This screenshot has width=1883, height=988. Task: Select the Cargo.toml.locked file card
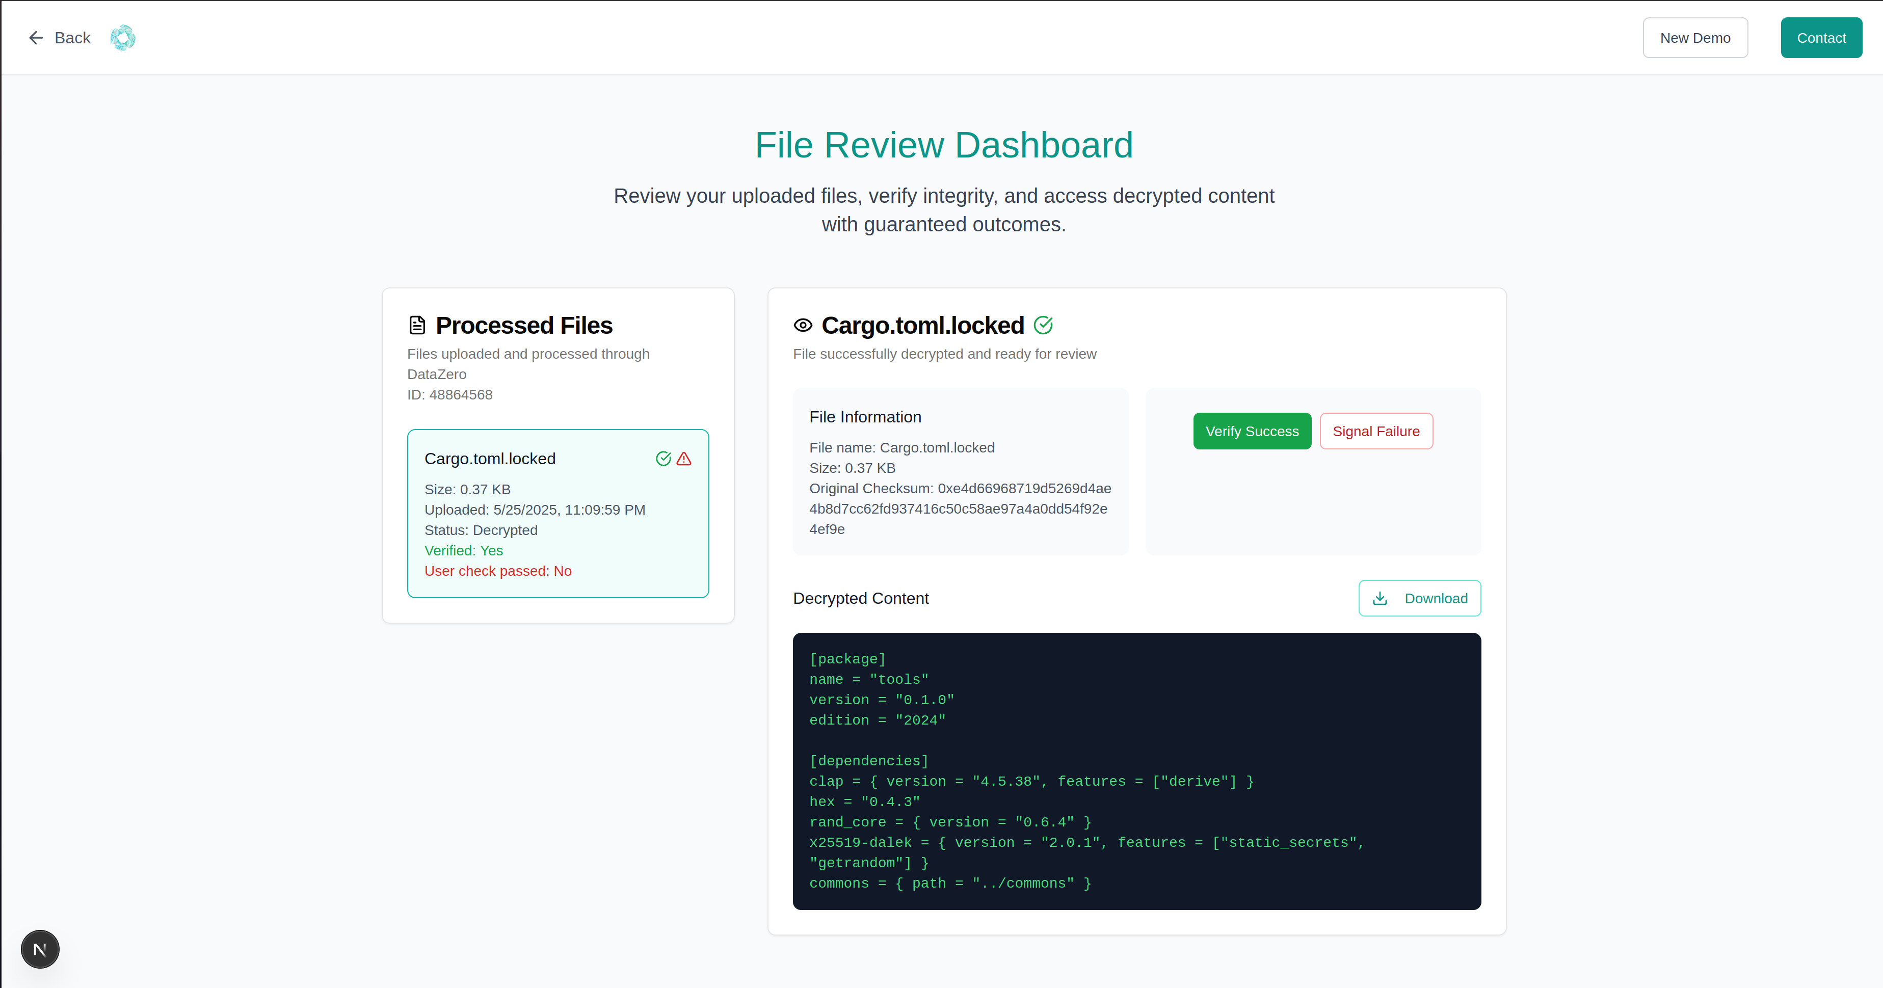tap(557, 513)
